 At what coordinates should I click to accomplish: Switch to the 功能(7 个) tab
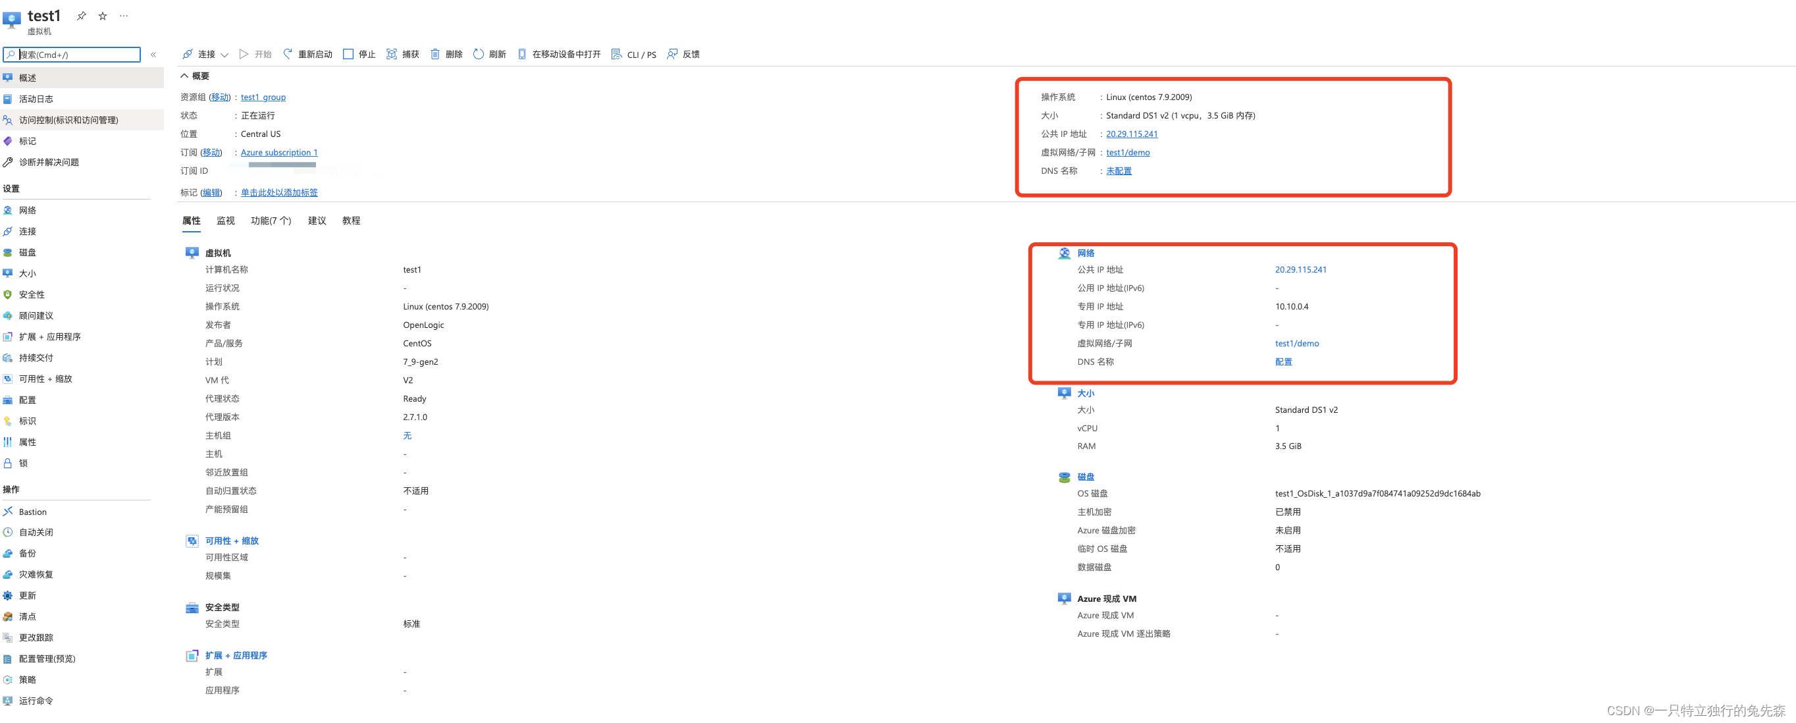point(271,221)
